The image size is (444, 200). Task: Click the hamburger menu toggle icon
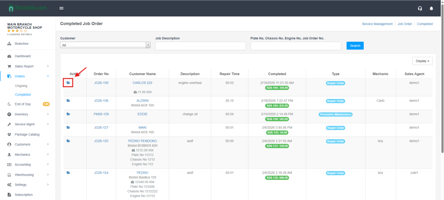pyautogui.click(x=61, y=8)
